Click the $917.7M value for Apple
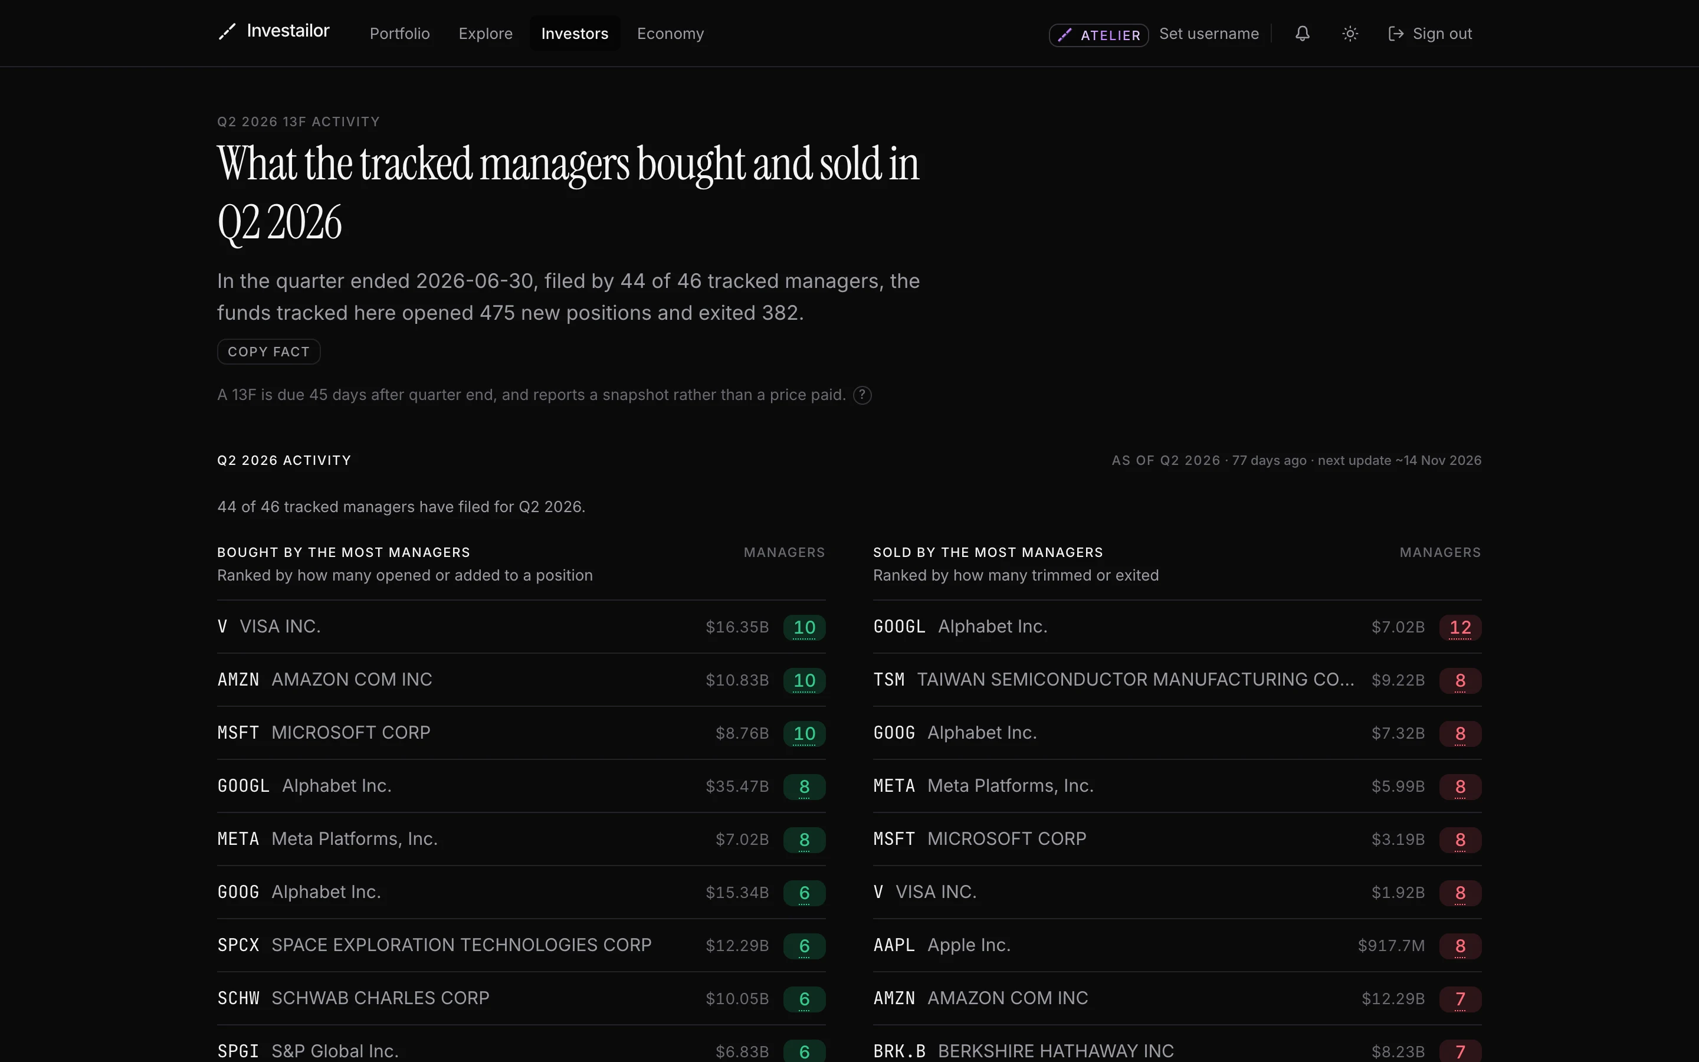The image size is (1699, 1062). click(1391, 946)
